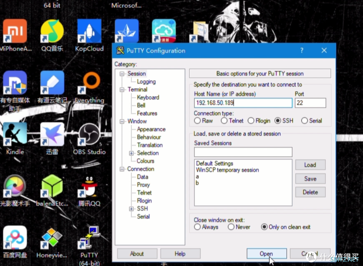Open the Kindle desktop shortcut
363x266 pixels.
[x=15, y=134]
